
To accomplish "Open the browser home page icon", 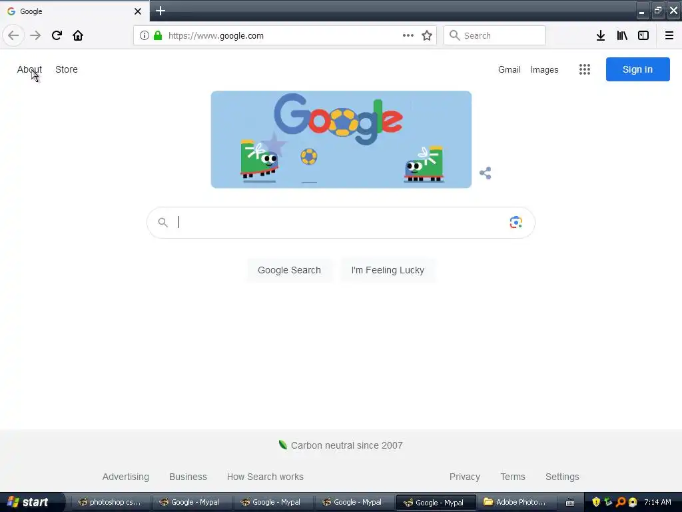I will [78, 35].
